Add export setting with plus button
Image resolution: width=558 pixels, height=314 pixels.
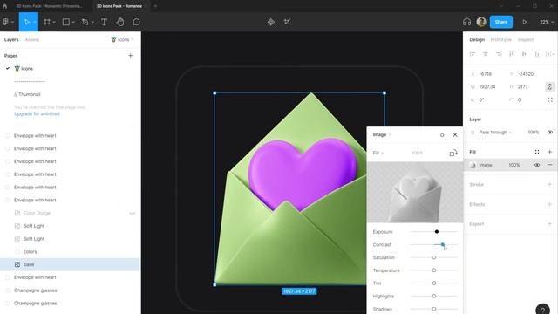pyautogui.click(x=550, y=224)
